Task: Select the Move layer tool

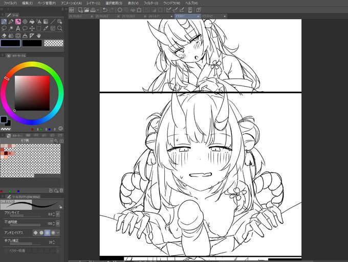Action: (32, 29)
